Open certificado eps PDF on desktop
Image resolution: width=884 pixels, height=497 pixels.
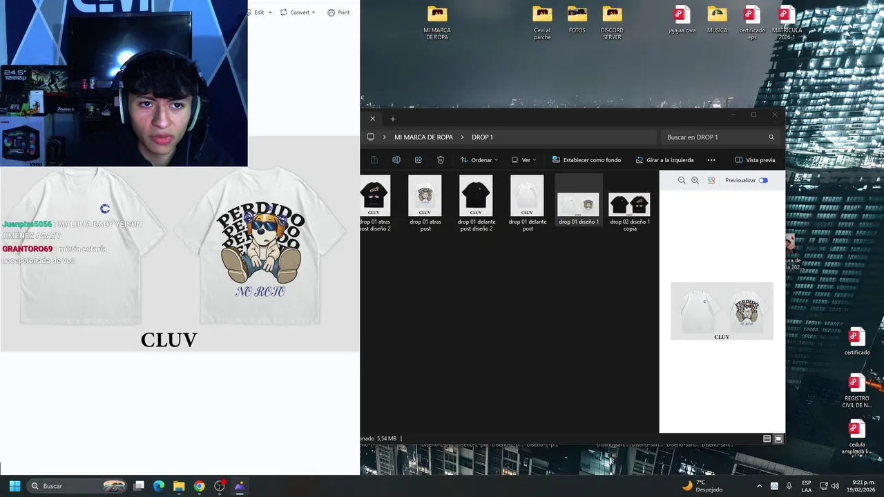[752, 23]
